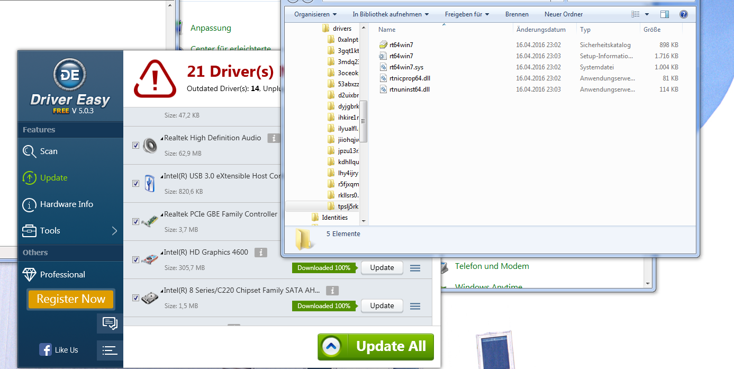Image resolution: width=734 pixels, height=369 pixels.
Task: Click the Update All button
Action: 376,347
